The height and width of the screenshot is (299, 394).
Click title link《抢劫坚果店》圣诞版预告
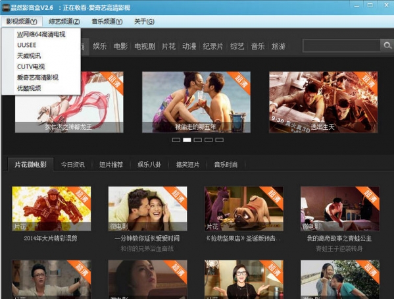[x=243, y=238]
